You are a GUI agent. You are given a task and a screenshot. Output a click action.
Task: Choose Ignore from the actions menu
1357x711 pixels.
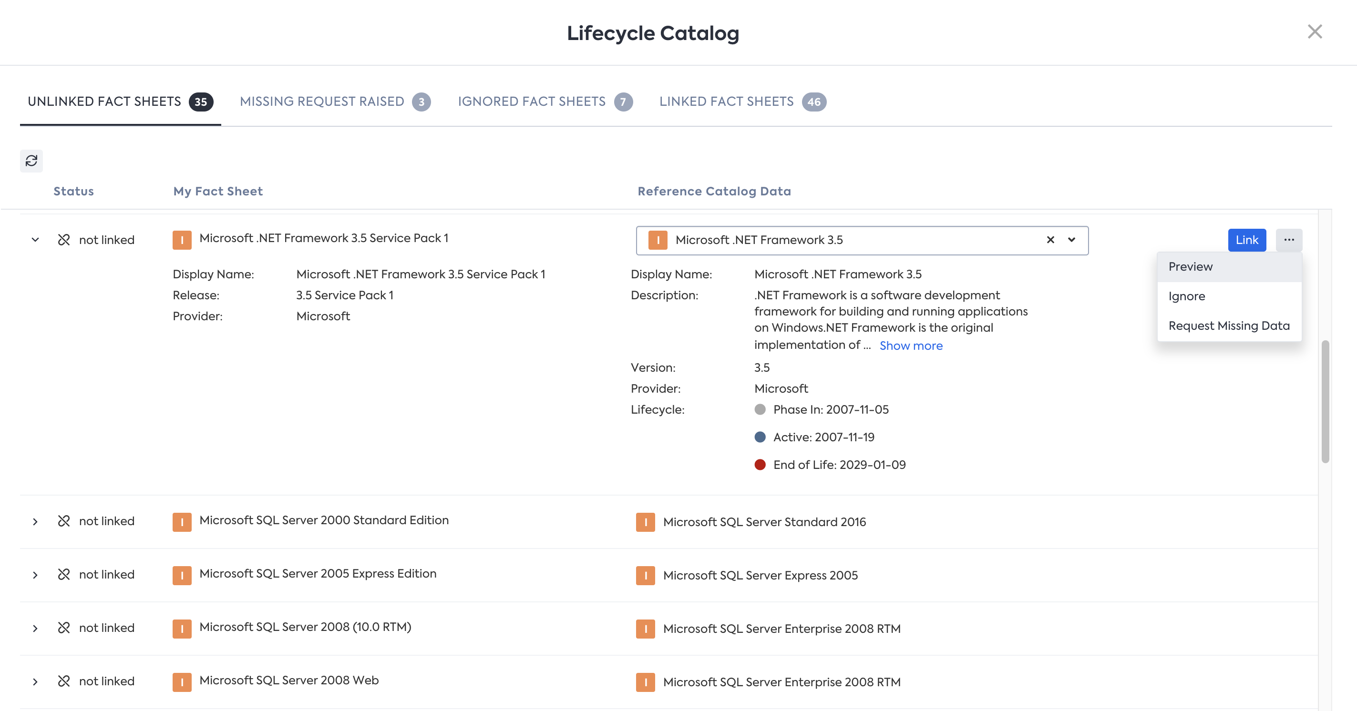tap(1230, 296)
